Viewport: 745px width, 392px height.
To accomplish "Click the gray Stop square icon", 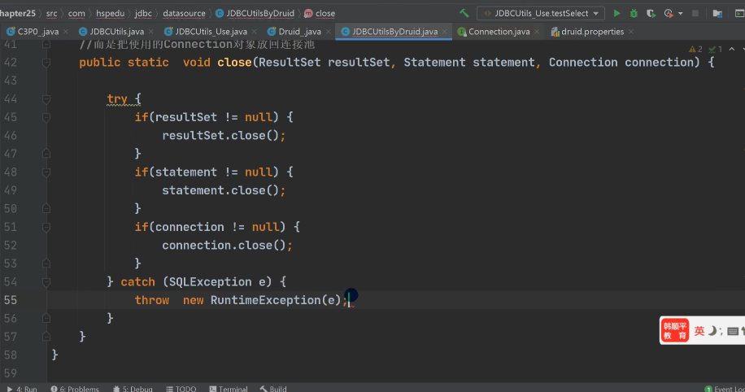I will click(x=695, y=13).
